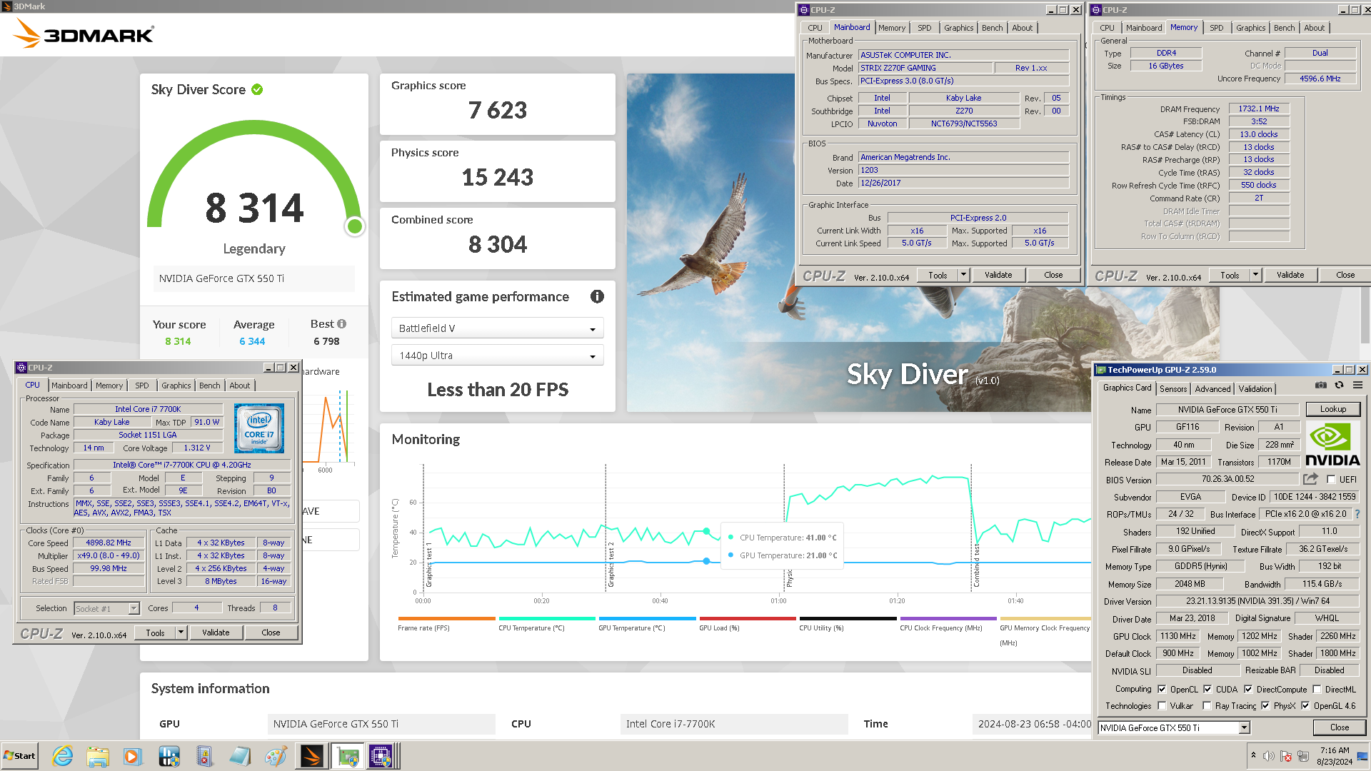This screenshot has height=771, width=1371.
Task: Toggle the PhysX checkbox in GPU-Z
Action: coord(1265,705)
